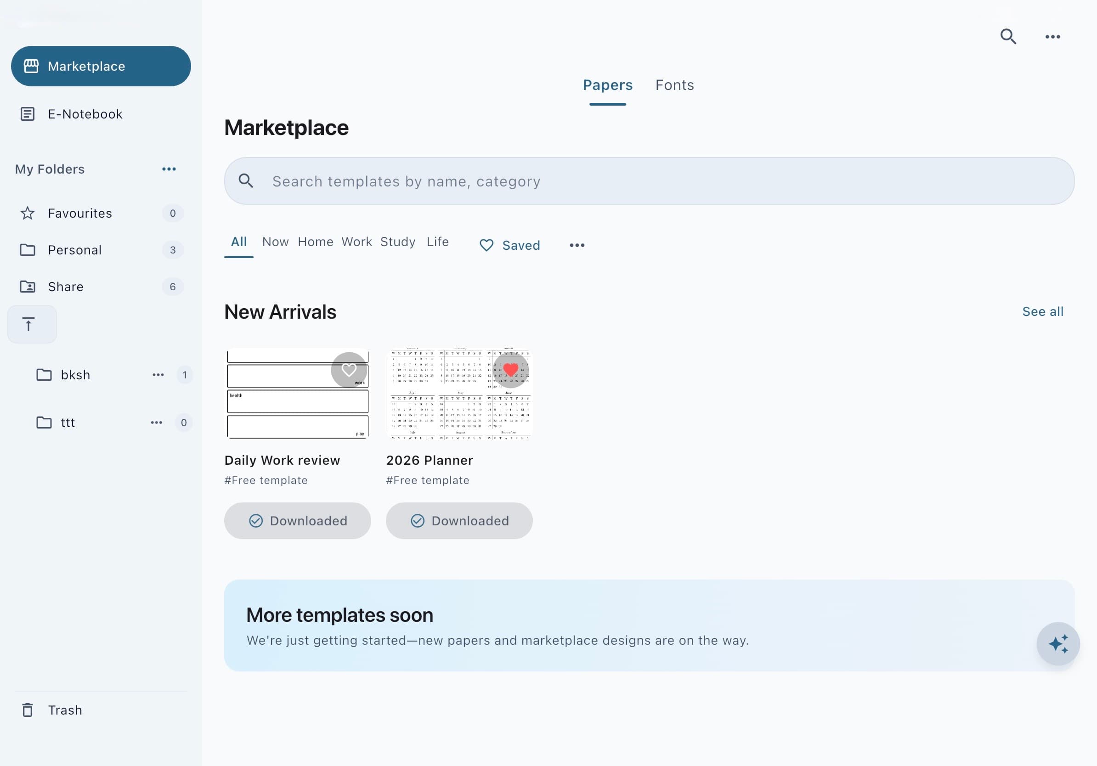
Task: Focus the Search templates input field
Action: (649, 181)
